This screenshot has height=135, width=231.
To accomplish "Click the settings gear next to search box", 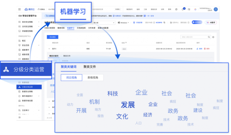I will (x=213, y=37).
